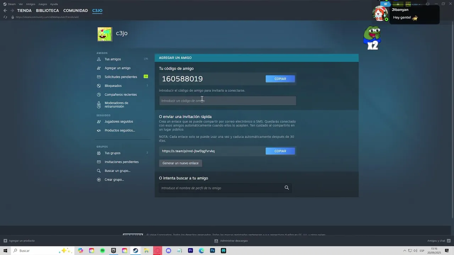Open the c3jo profile name link

pyautogui.click(x=122, y=33)
